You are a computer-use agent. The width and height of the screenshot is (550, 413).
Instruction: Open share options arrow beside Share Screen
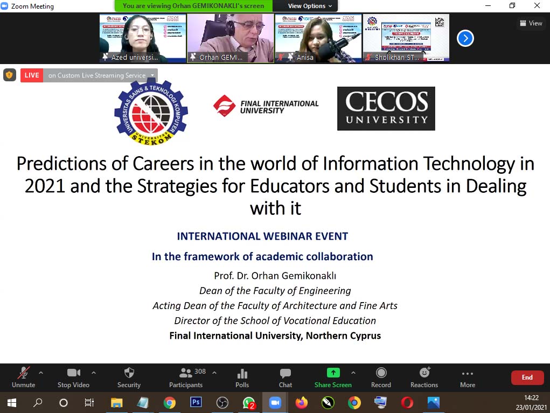click(x=353, y=373)
